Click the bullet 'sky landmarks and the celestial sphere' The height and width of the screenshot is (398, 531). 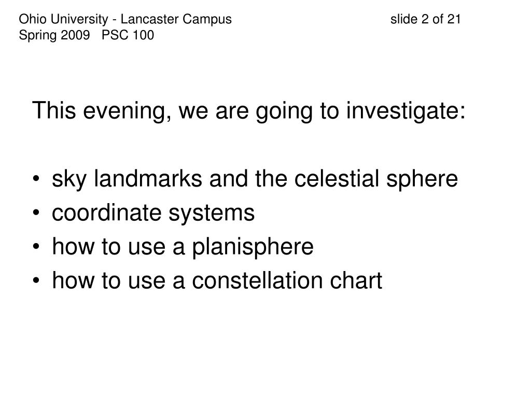click(255, 179)
